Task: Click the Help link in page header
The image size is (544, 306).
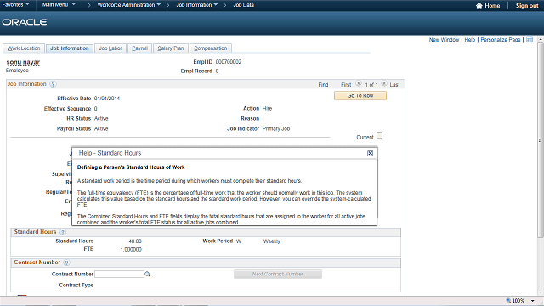Action: pos(470,40)
